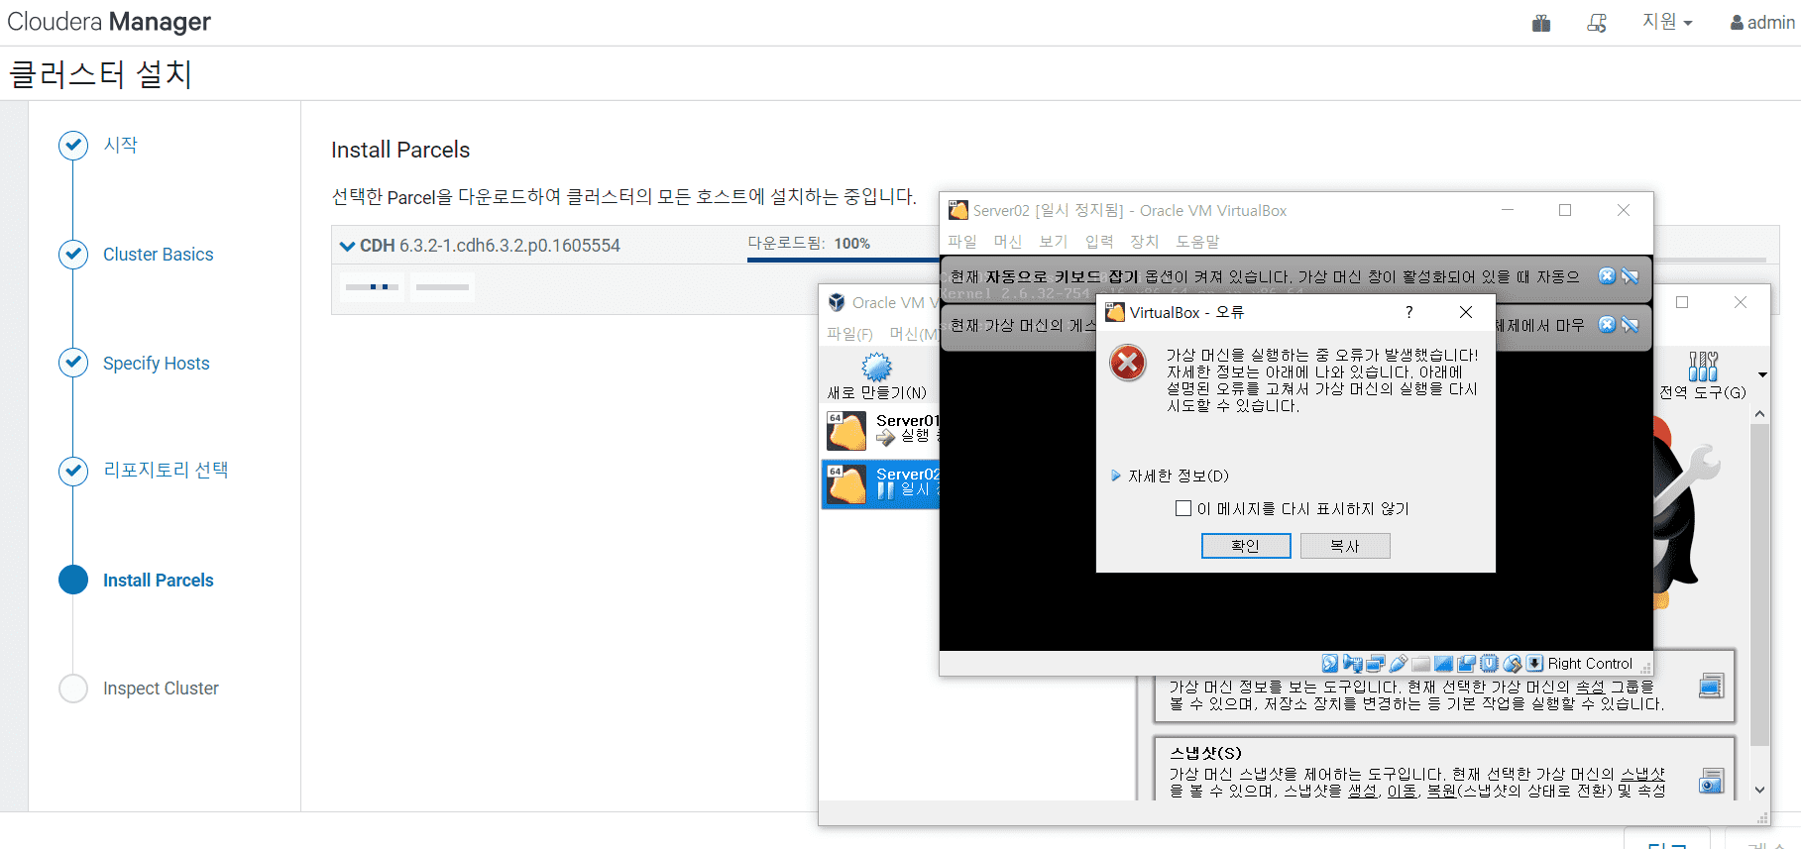The height and width of the screenshot is (849, 1801).
Task: Open 파일(F) menu in VirtualBox Manager
Action: tap(849, 334)
